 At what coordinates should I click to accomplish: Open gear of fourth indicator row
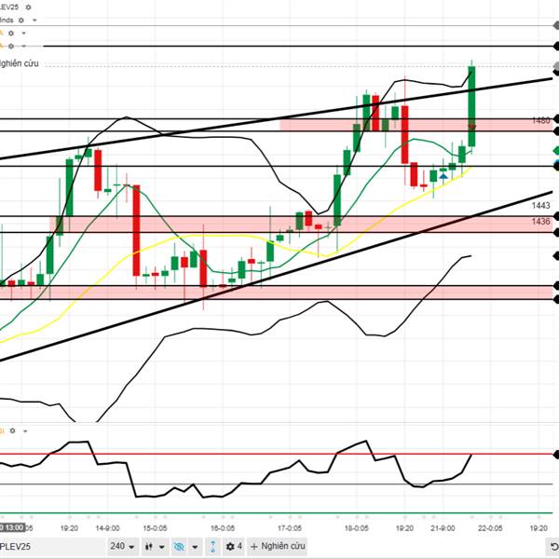coord(11,46)
